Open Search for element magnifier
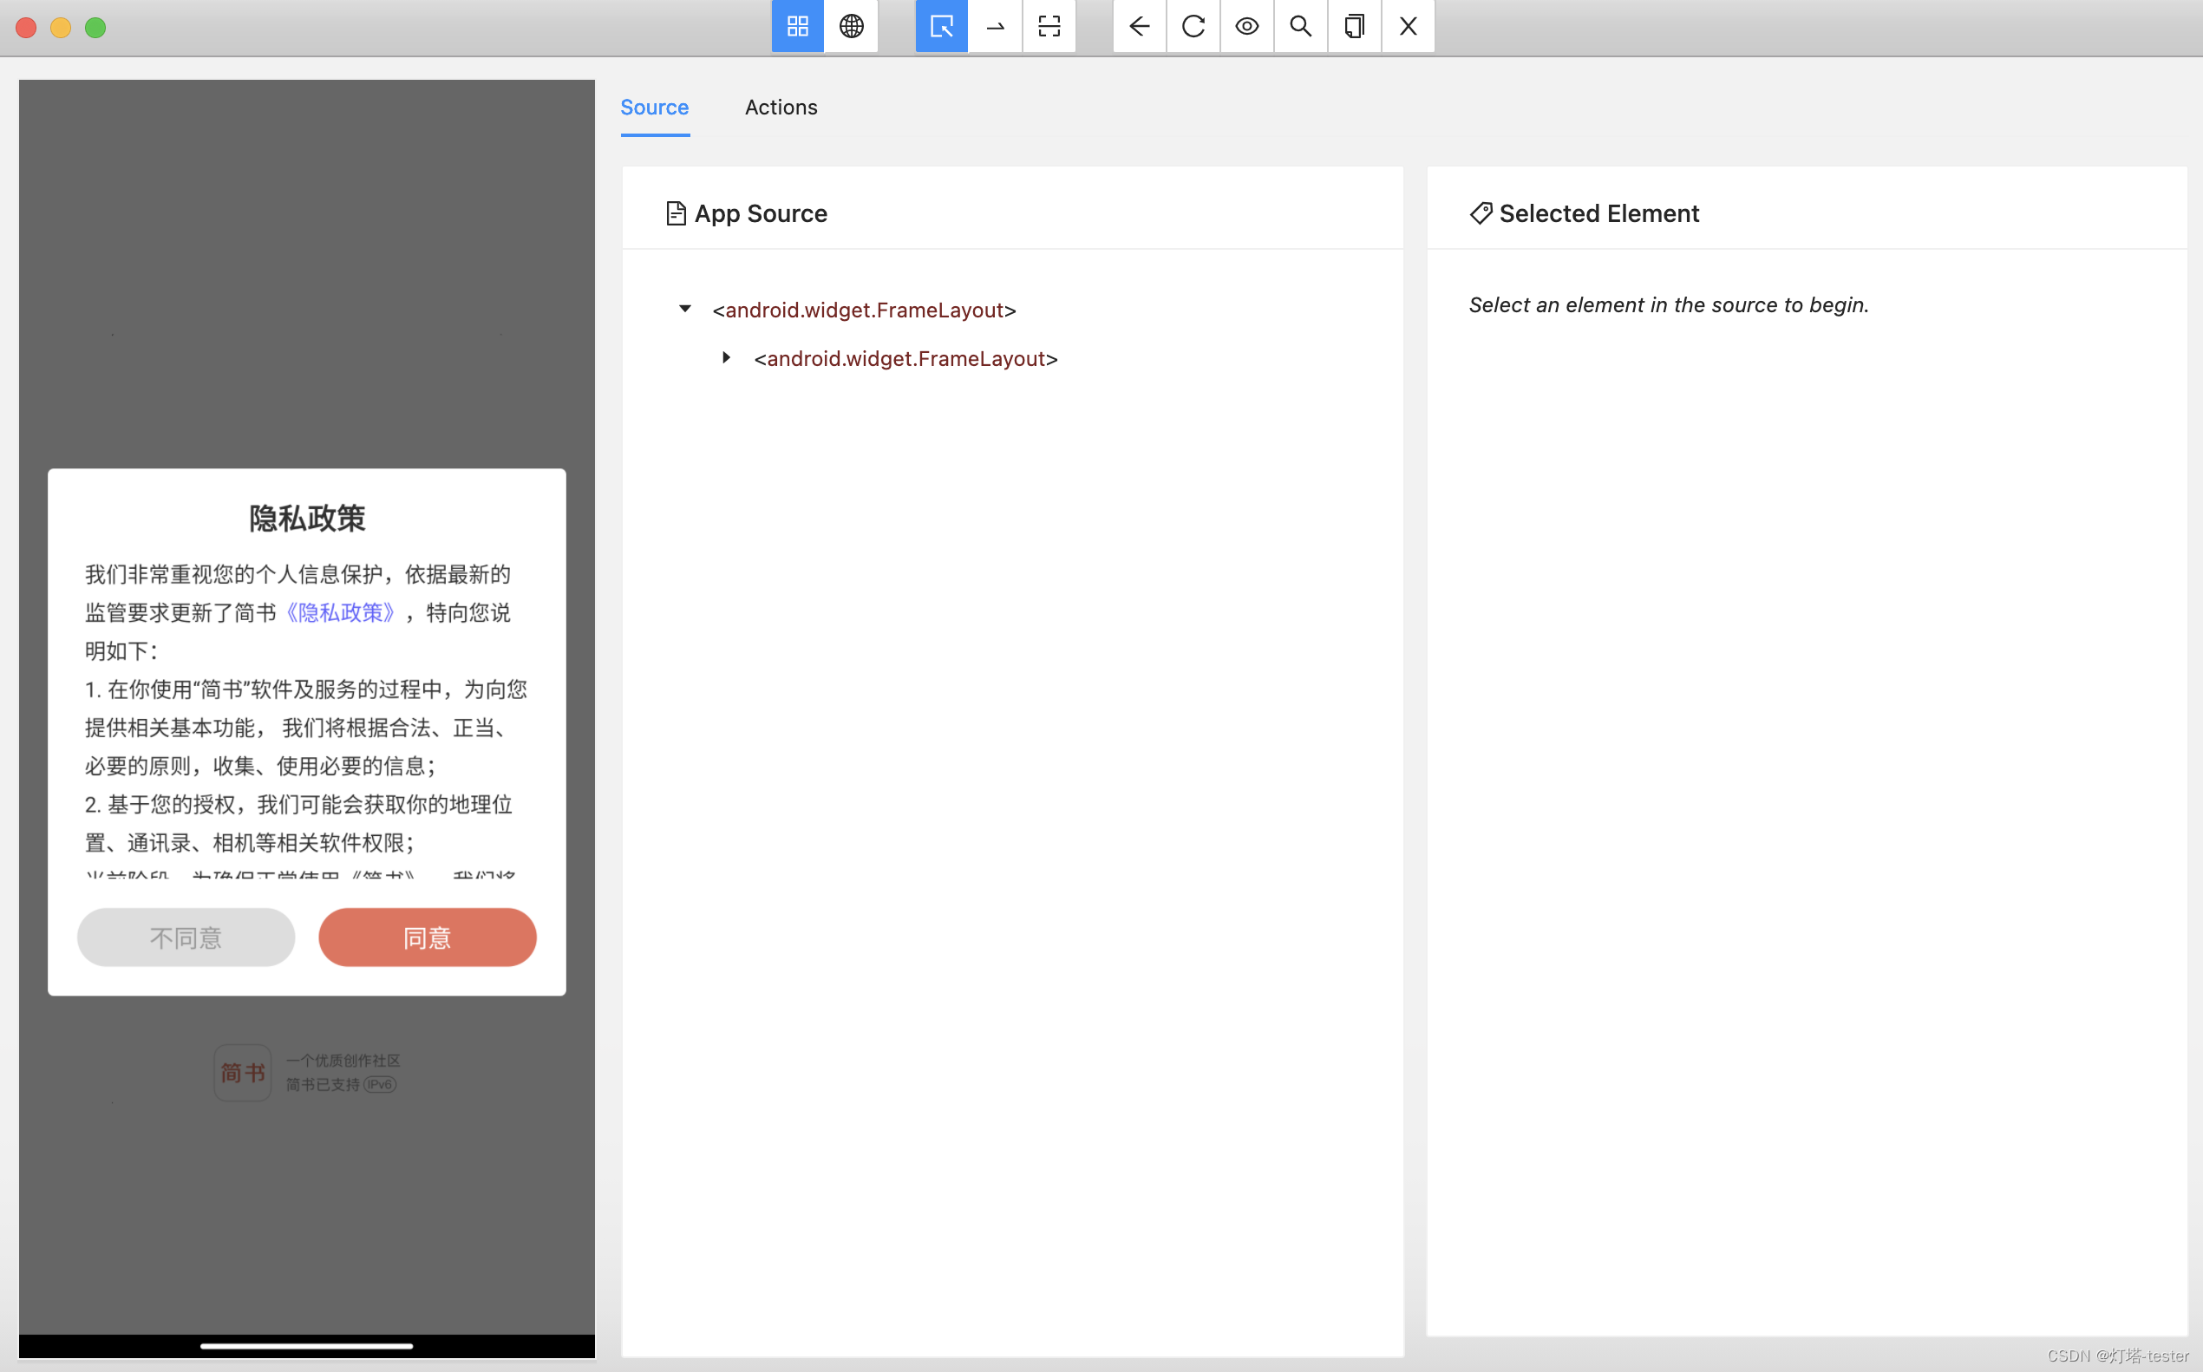2203x1372 pixels. (x=1299, y=26)
